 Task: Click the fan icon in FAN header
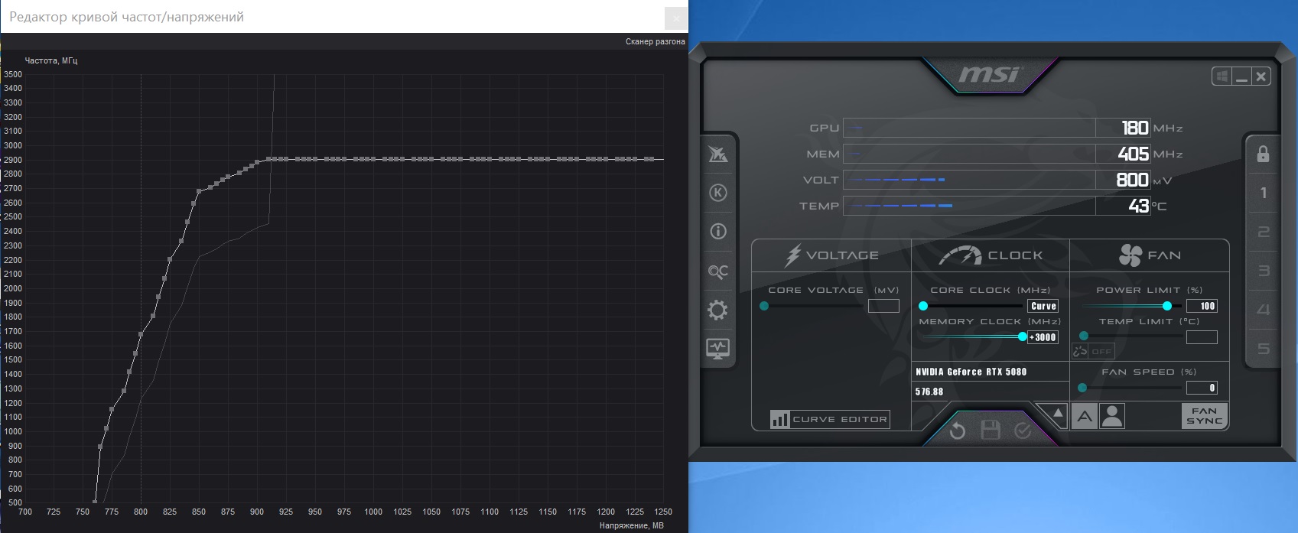[x=1130, y=255]
